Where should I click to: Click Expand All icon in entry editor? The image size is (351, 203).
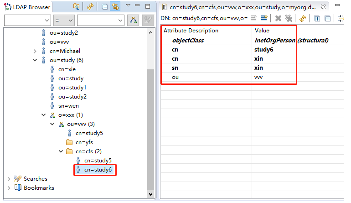(x=317, y=18)
